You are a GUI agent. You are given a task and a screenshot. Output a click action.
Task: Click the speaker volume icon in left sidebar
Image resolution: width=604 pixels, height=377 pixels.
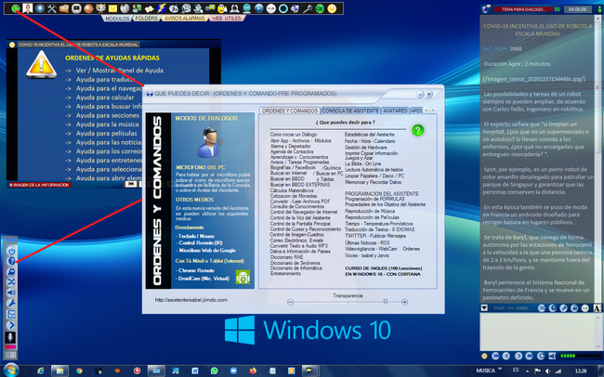pos(11,292)
